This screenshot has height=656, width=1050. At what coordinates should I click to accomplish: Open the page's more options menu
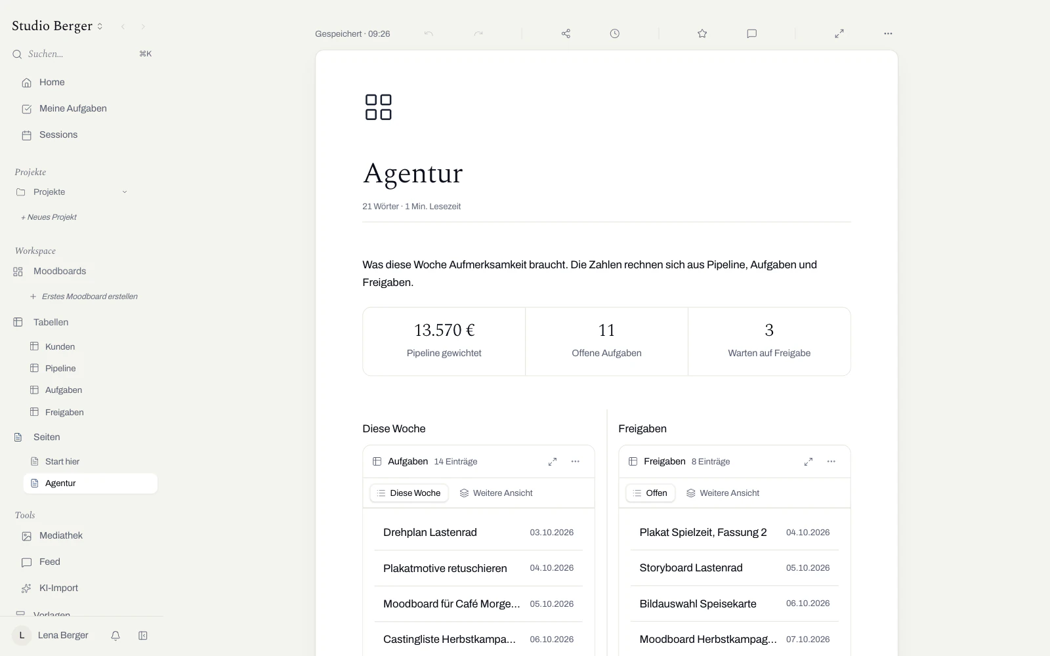click(888, 33)
